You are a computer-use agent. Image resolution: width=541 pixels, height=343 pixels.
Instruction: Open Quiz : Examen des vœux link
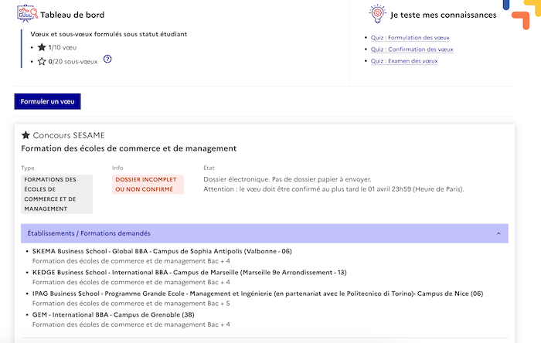(x=404, y=61)
